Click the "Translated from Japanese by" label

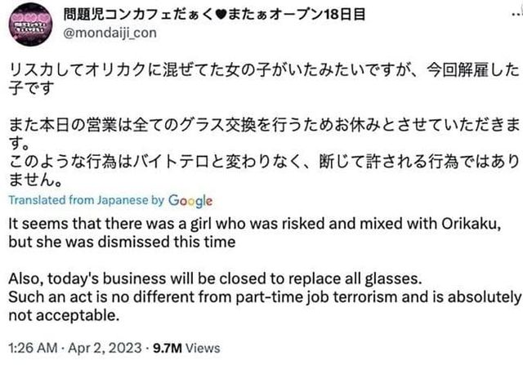pyautogui.click(x=87, y=200)
